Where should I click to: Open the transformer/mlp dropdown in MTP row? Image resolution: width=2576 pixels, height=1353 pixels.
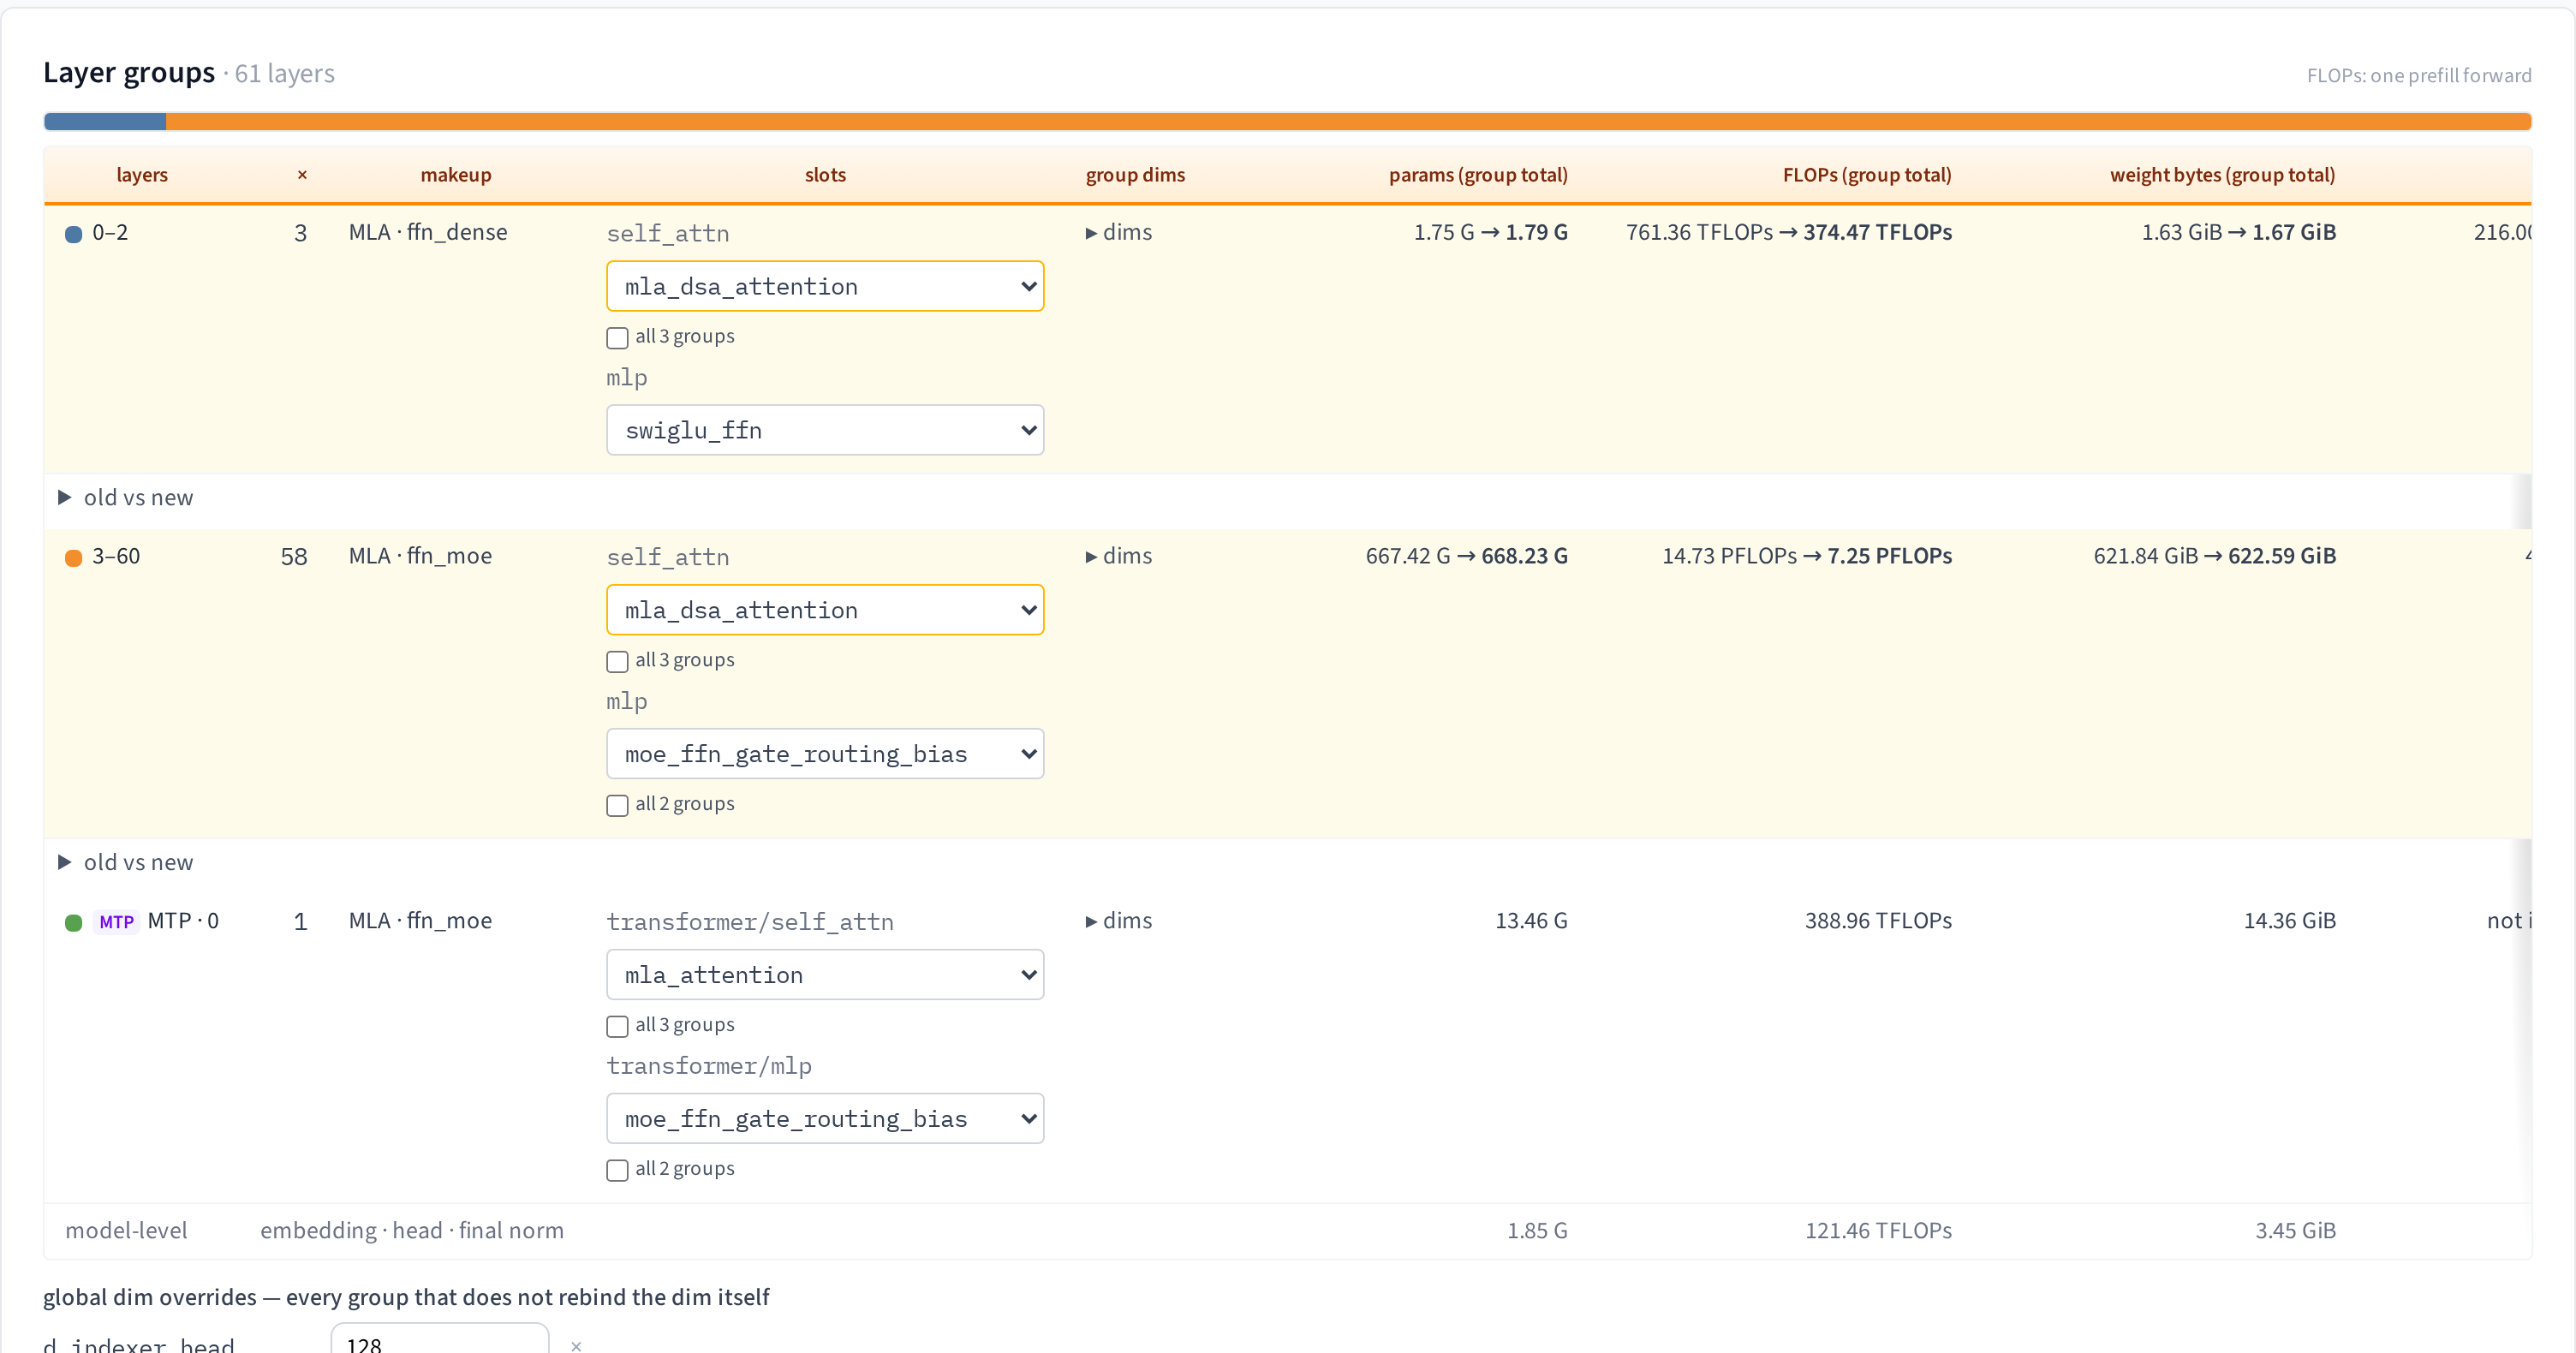click(x=825, y=1120)
